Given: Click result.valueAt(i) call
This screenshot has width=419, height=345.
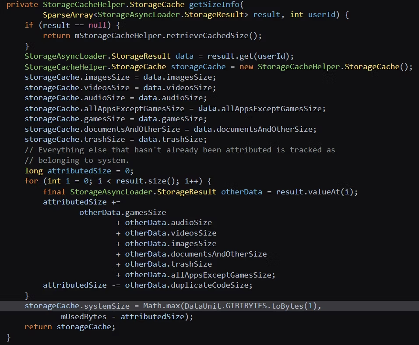Looking at the screenshot, I should point(314,192).
